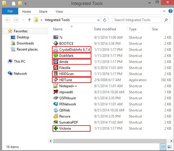Click the Downloads folder icon in sidebar
Viewport: 174px width, 151px height.
click(x=13, y=43)
